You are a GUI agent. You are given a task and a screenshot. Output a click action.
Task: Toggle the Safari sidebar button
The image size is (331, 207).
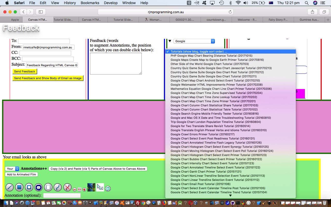tap(41, 12)
